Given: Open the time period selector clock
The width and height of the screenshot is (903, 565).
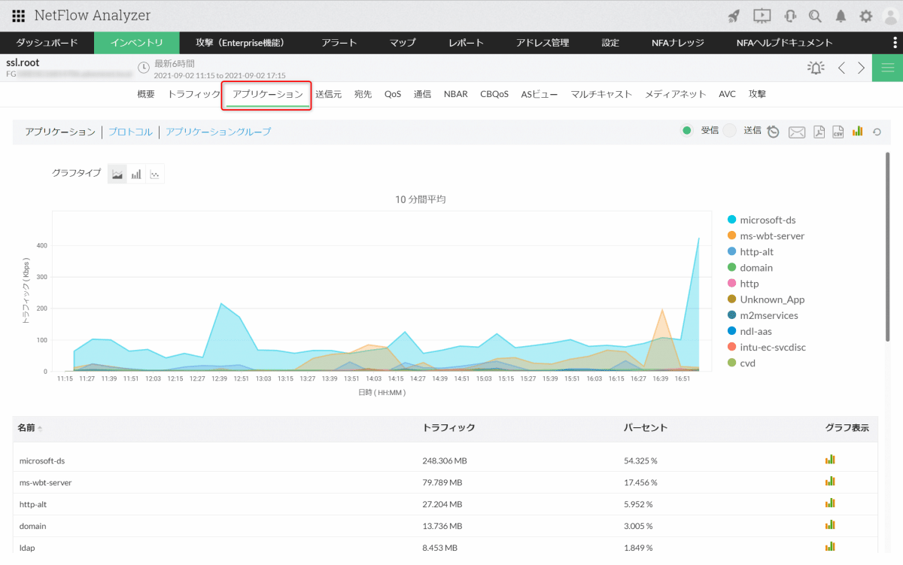Looking at the screenshot, I should click(x=144, y=68).
